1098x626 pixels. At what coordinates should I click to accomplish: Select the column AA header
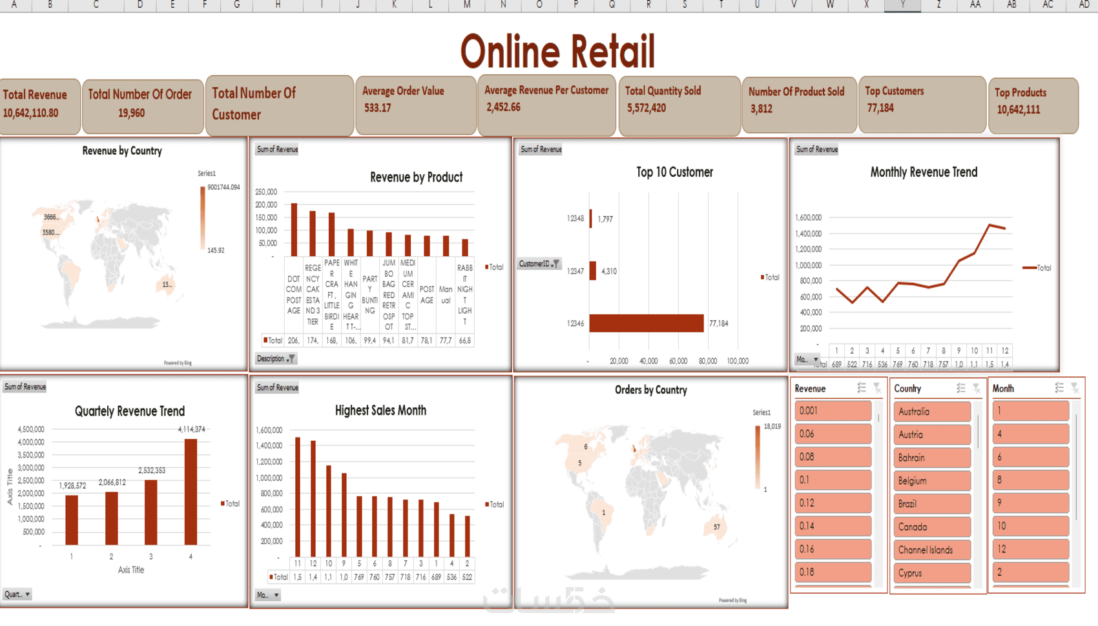coord(975,5)
